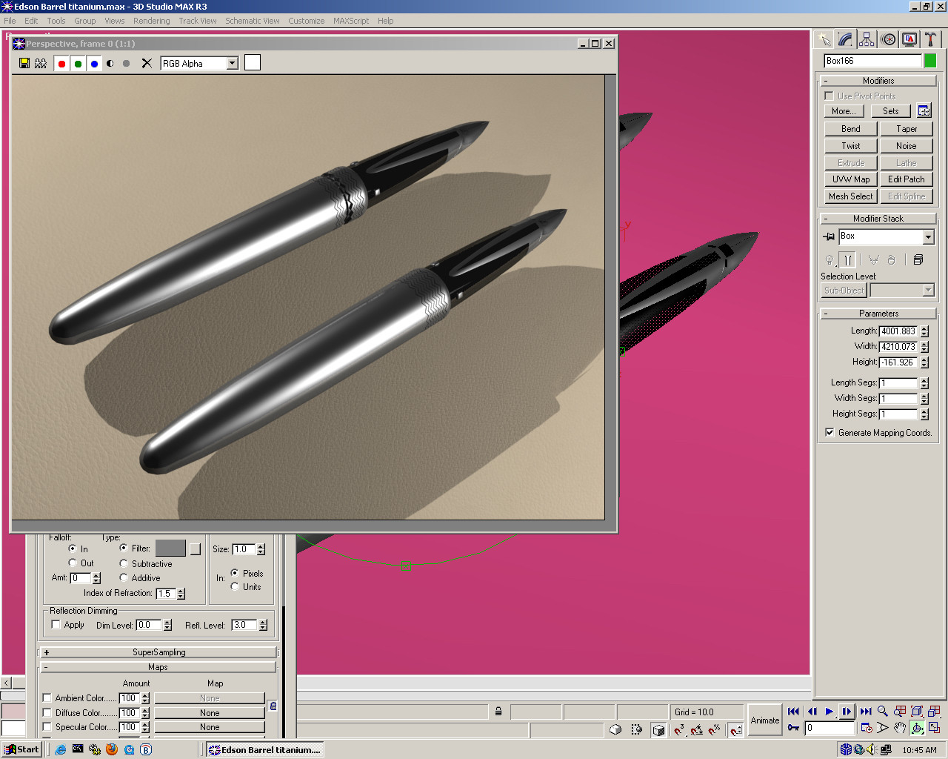Image resolution: width=948 pixels, height=759 pixels.
Task: Click the Animate button
Action: click(x=764, y=720)
